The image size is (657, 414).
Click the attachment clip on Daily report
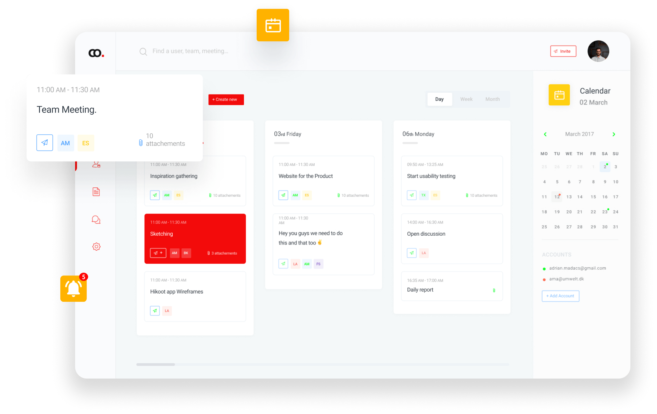pos(494,290)
